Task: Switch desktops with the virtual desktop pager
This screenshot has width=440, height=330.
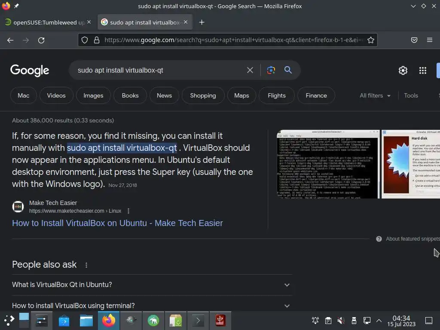Action: click(x=24, y=321)
